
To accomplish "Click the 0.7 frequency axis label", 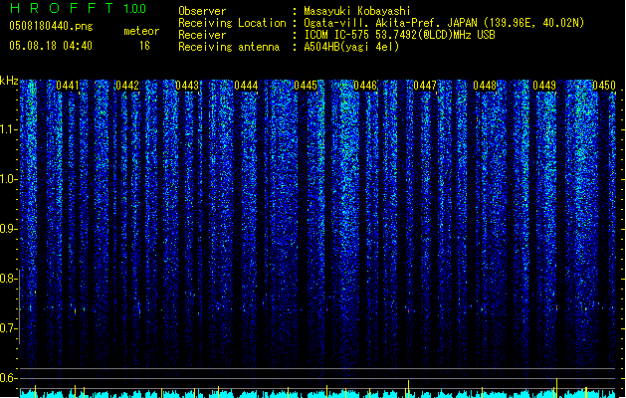I will click(8, 328).
